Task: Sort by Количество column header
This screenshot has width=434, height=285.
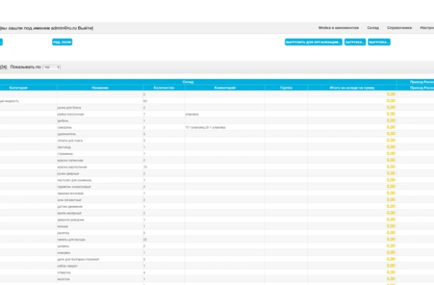Action: pos(163,88)
